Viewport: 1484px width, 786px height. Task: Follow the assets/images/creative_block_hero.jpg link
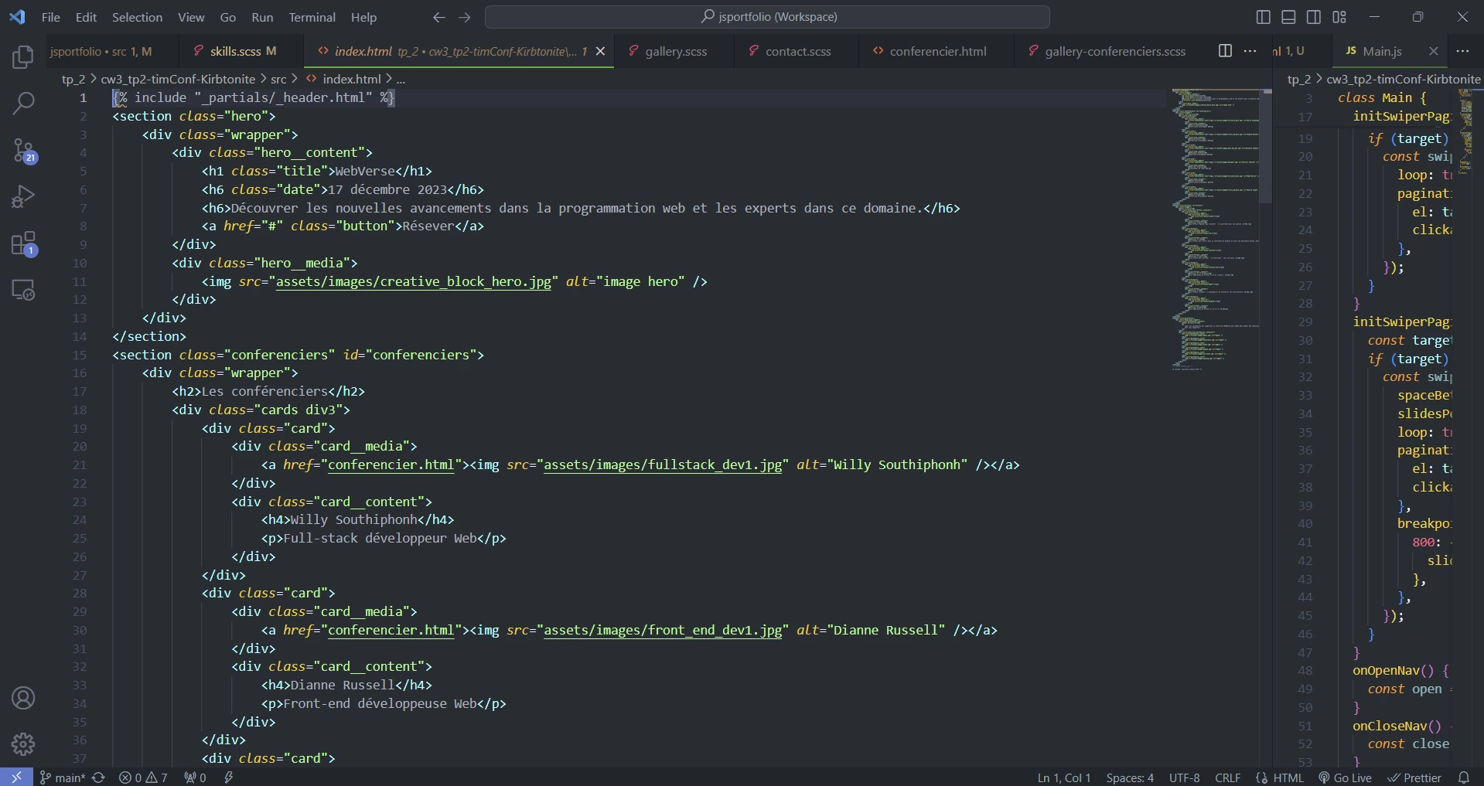click(414, 281)
